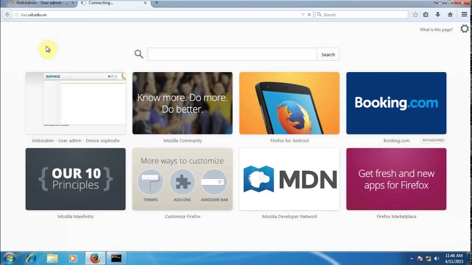
Task: Go to the Firefox home page icon
Action: coord(450,15)
